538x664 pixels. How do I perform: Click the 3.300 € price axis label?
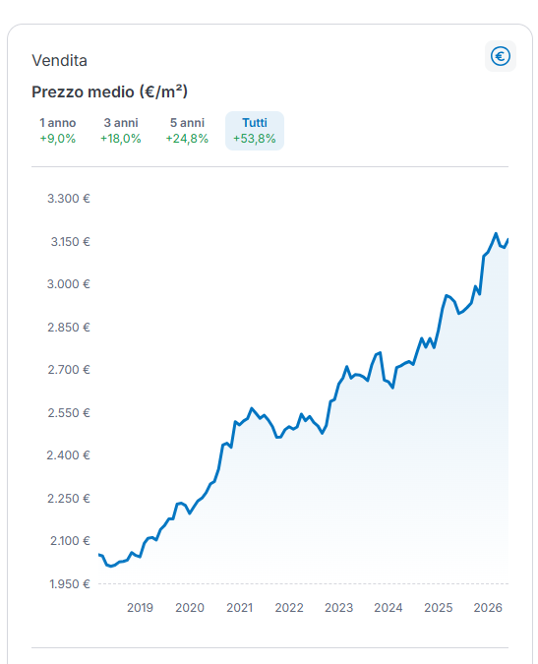[69, 199]
